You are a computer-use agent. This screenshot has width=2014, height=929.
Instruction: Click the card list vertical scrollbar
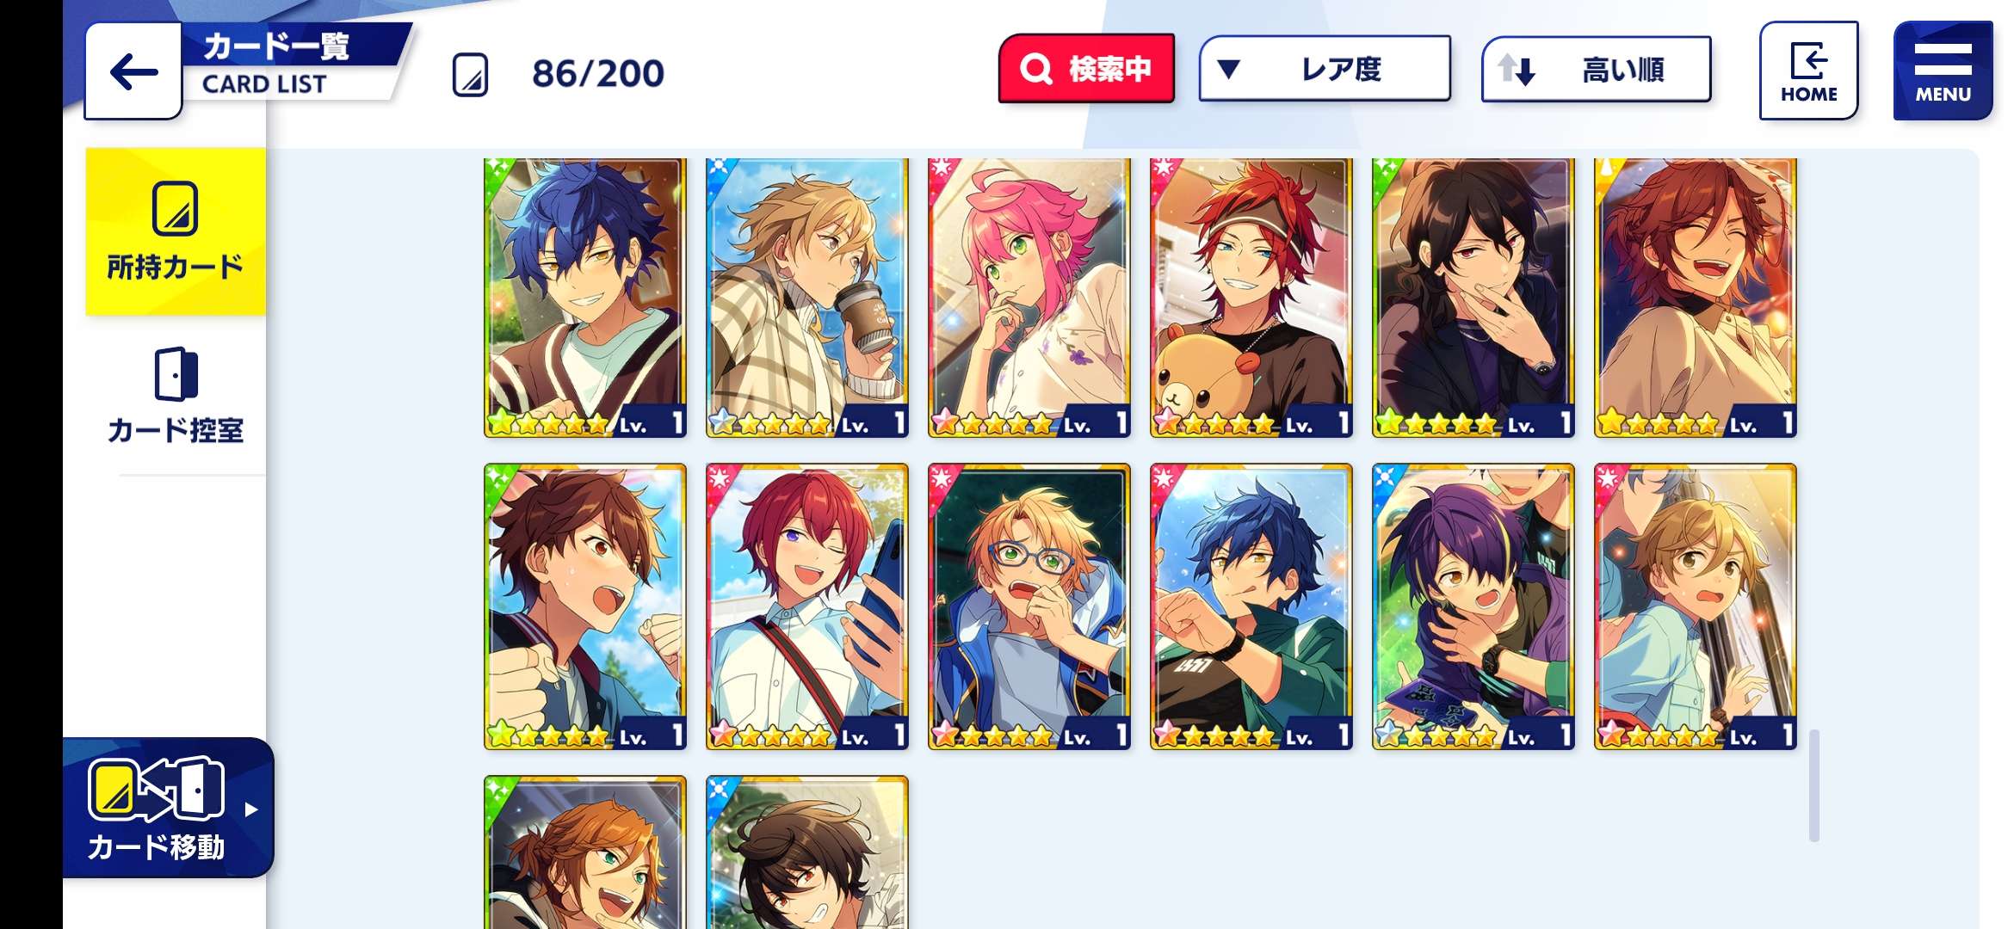1814,784
